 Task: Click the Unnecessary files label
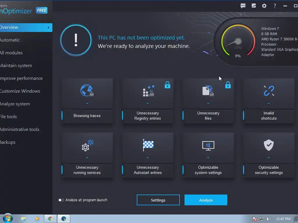208,116
